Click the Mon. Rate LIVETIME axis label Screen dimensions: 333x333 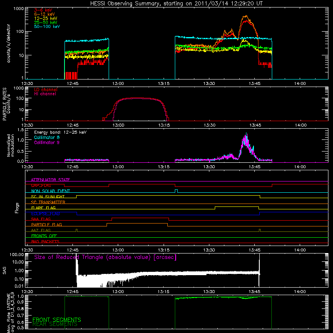[11, 313]
